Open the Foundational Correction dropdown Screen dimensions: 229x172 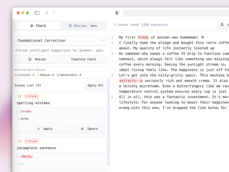click(60, 40)
